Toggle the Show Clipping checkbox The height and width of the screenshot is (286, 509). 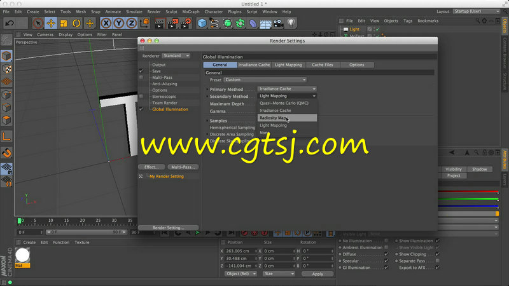click(x=438, y=254)
